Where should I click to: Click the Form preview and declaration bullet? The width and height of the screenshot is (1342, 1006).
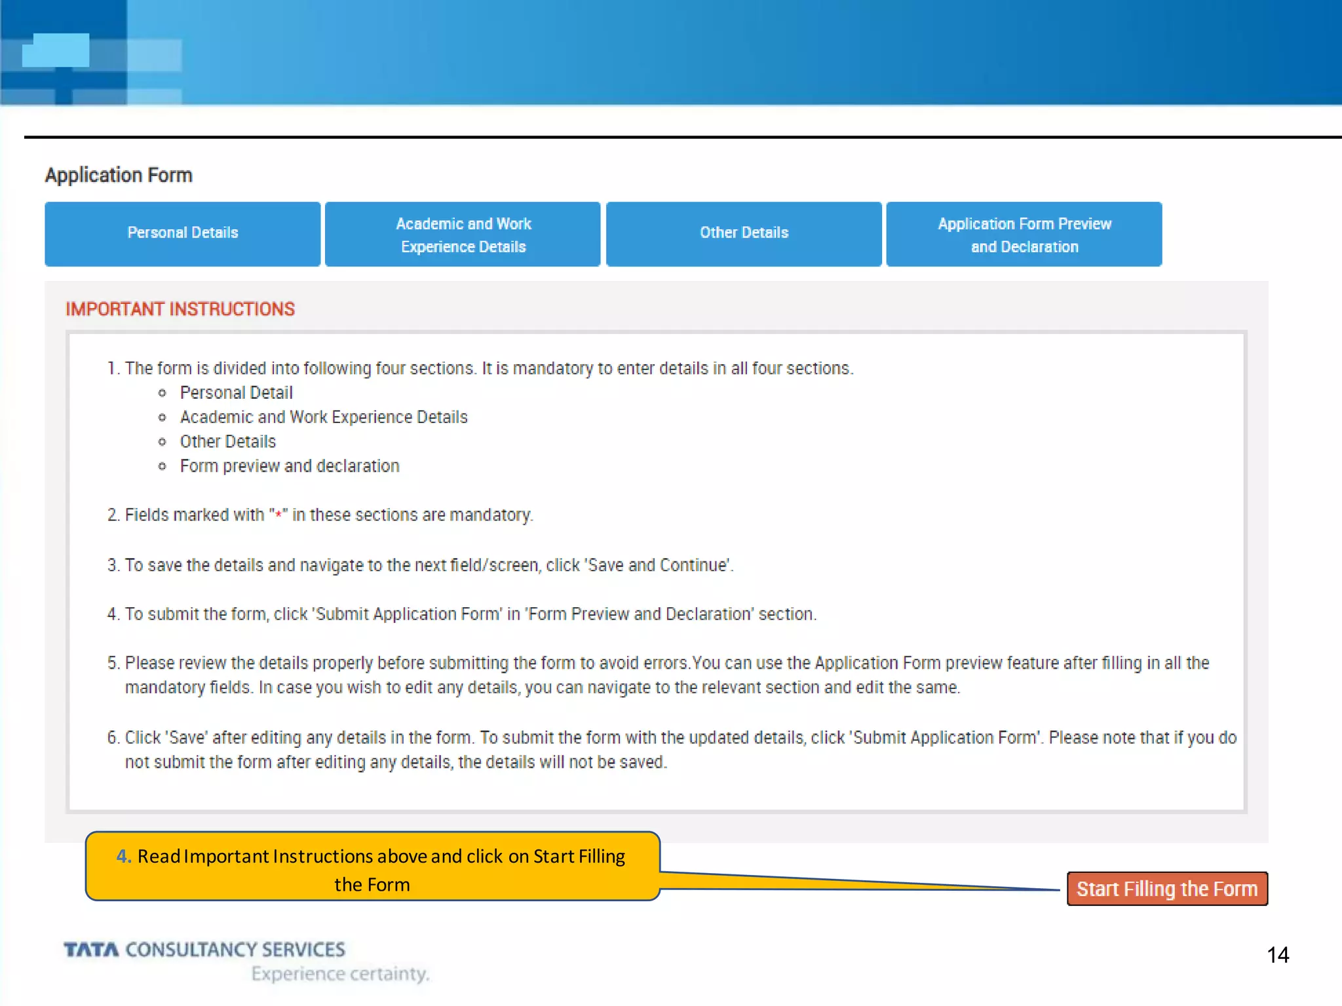pyautogui.click(x=290, y=466)
